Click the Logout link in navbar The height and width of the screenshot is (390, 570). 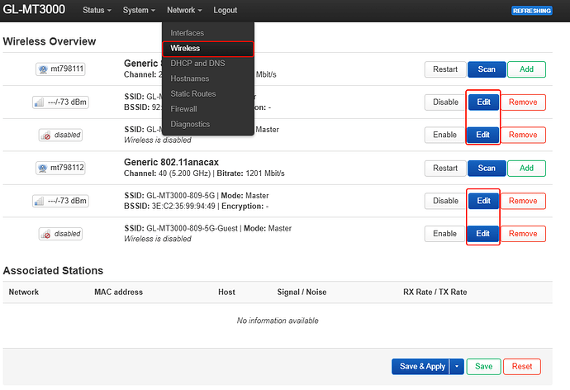point(225,10)
